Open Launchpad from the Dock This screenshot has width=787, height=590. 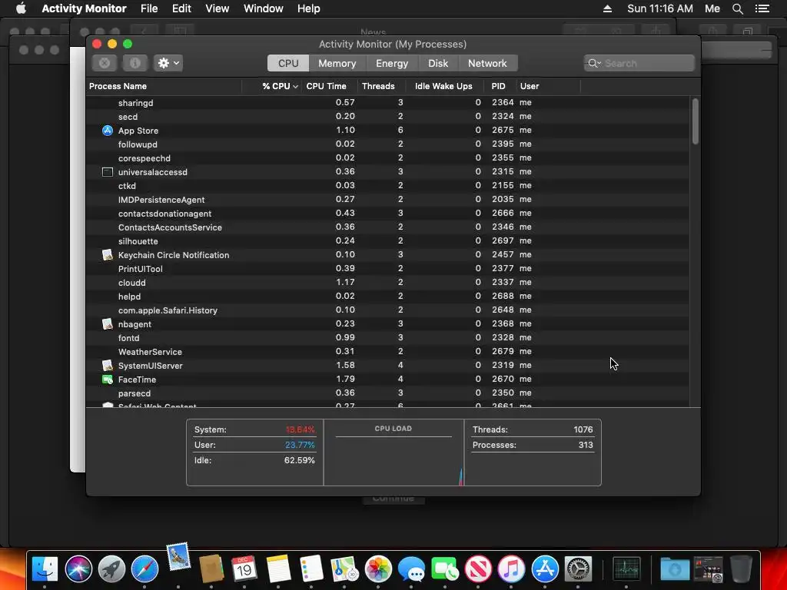click(111, 569)
